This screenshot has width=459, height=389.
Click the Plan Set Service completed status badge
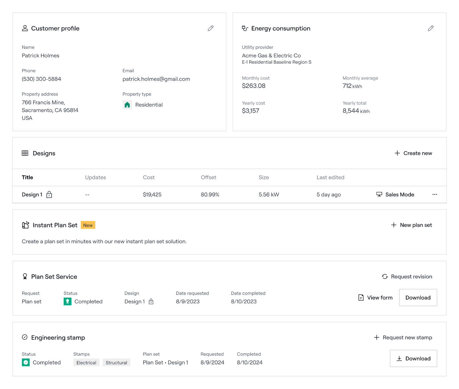[67, 301]
